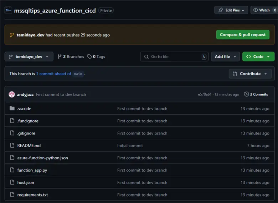Click the t keyboard shortcut badge
This screenshot has height=203, width=278.
[204, 57]
